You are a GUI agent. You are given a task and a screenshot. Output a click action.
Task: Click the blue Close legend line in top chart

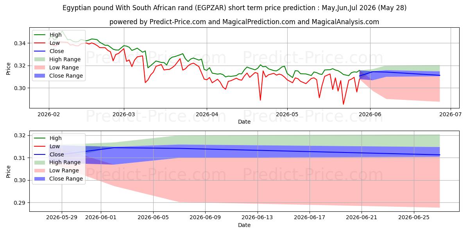[40, 51]
